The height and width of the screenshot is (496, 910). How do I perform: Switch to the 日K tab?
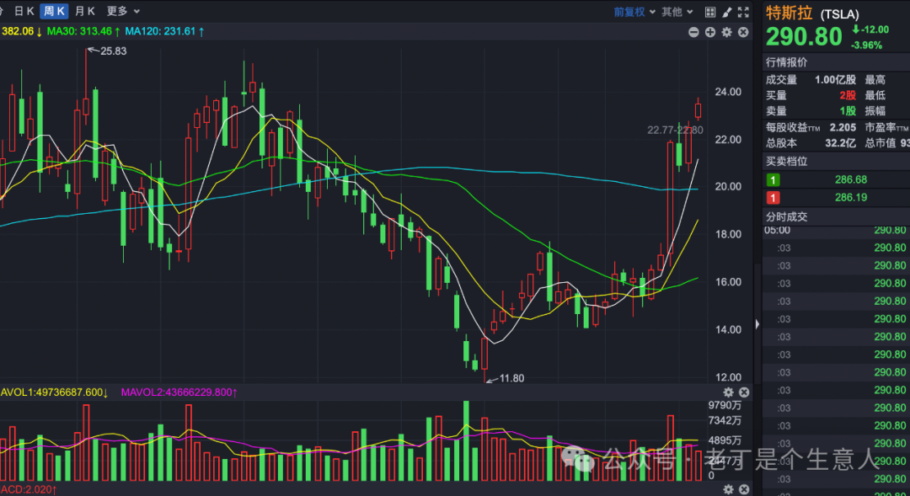[24, 11]
